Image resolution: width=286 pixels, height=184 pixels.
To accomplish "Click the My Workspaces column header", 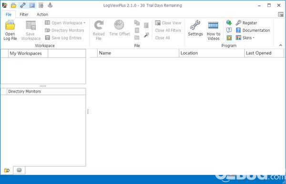I will coord(28,54).
